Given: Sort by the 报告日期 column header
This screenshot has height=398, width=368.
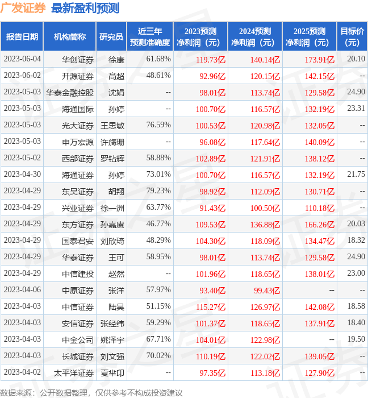Looking at the screenshot, I should coord(22,37).
